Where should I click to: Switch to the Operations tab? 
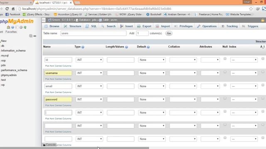coord(207,26)
